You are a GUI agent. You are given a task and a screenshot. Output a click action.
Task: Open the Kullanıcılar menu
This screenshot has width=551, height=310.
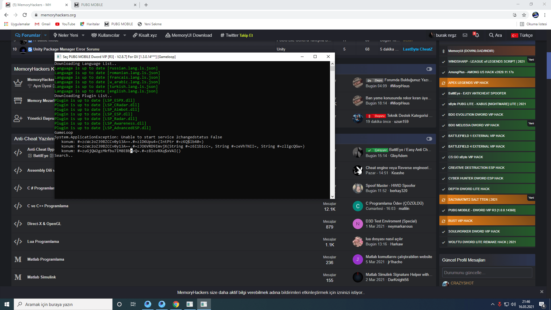[105, 35]
